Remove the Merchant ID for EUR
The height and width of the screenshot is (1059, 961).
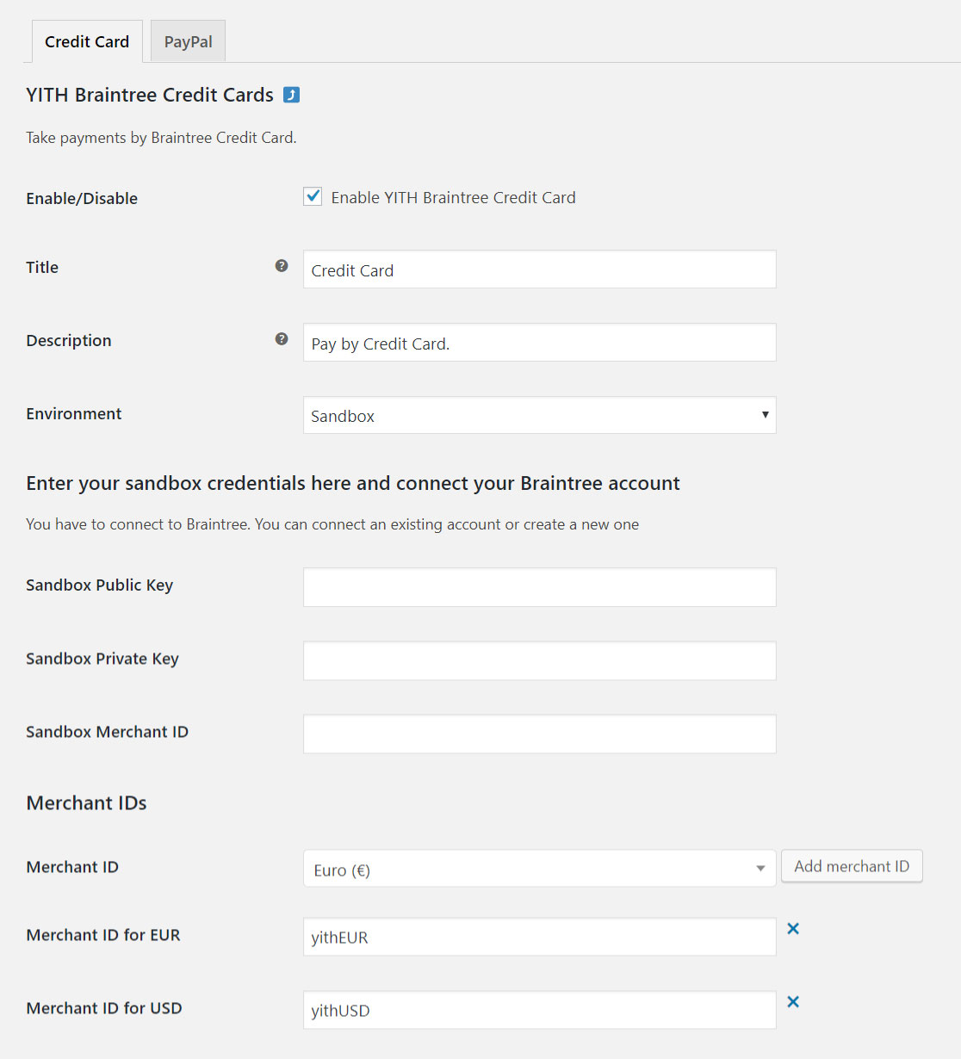[x=793, y=928]
